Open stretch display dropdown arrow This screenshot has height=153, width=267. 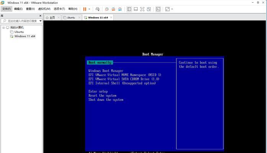pos(172,9)
